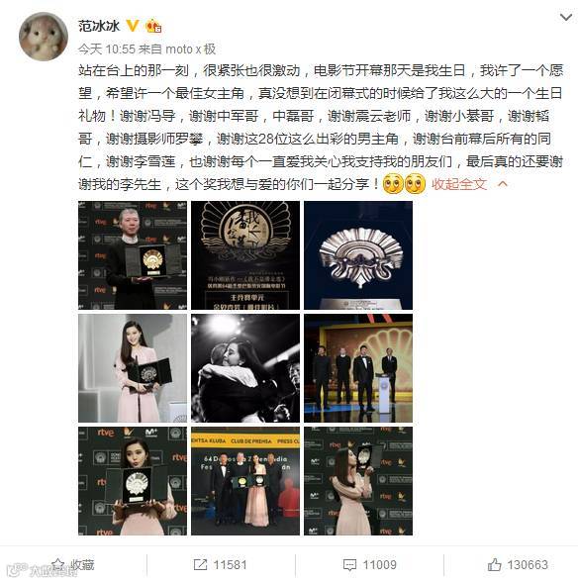Image resolution: width=578 pixels, height=583 pixels.
Task: Click the collapse arrow after 收起全文
Action: coord(503,184)
